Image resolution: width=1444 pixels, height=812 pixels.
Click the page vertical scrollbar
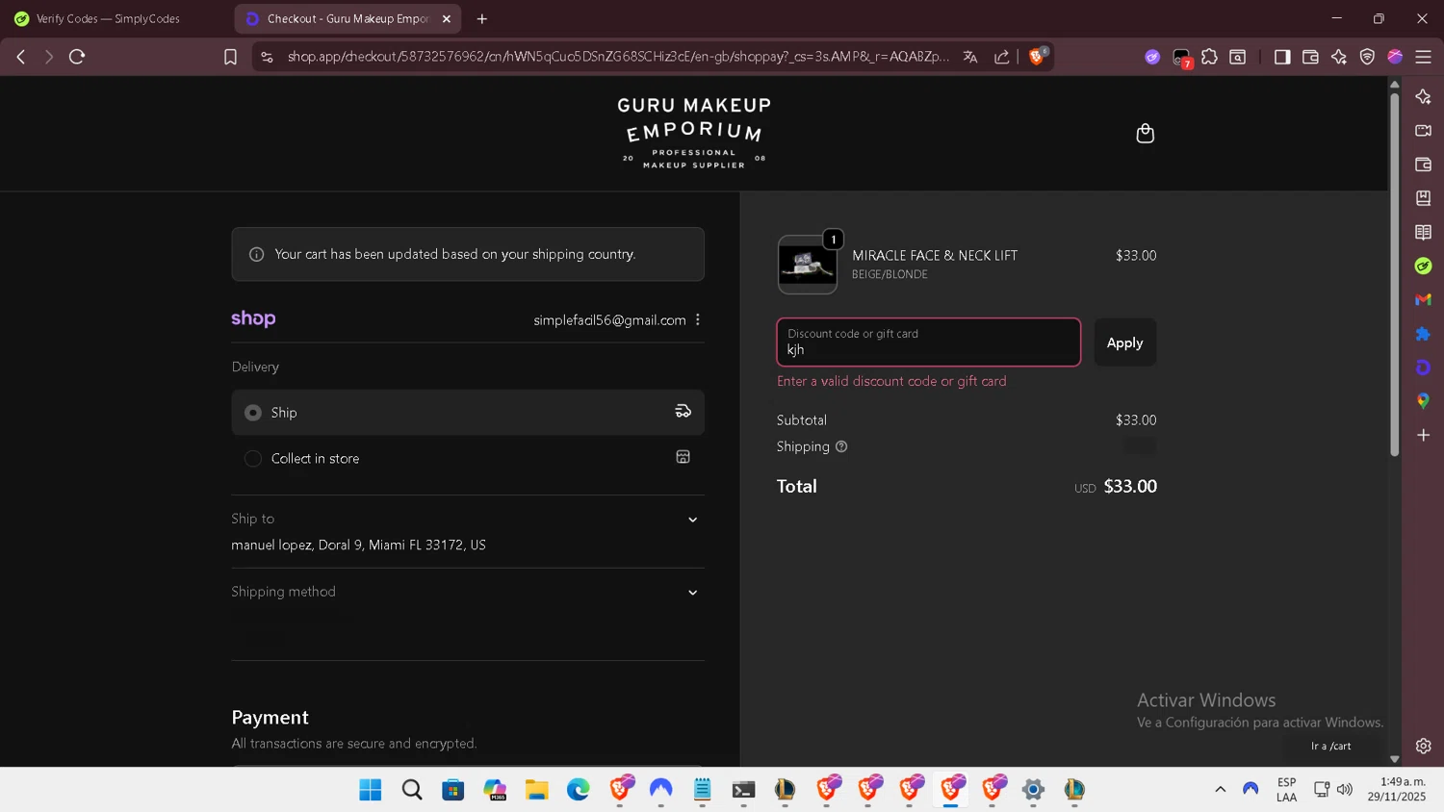tap(1394, 274)
